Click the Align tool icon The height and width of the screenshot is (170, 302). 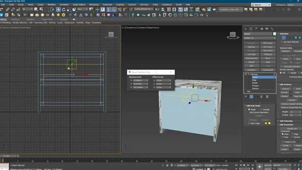[163, 9]
